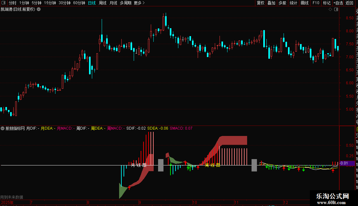This screenshot has width=358, height=206.
Task: Click the 标记 mark button
Action: (x=327, y=3)
